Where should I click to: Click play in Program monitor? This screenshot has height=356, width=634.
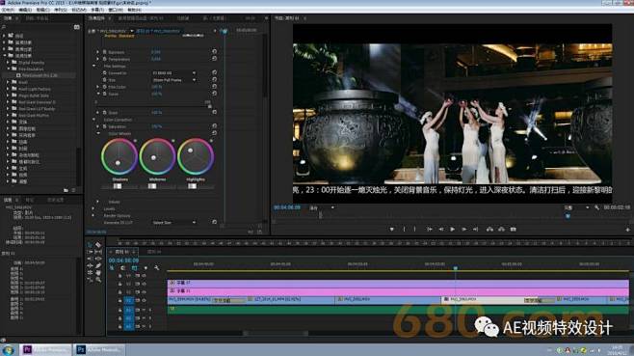click(453, 230)
